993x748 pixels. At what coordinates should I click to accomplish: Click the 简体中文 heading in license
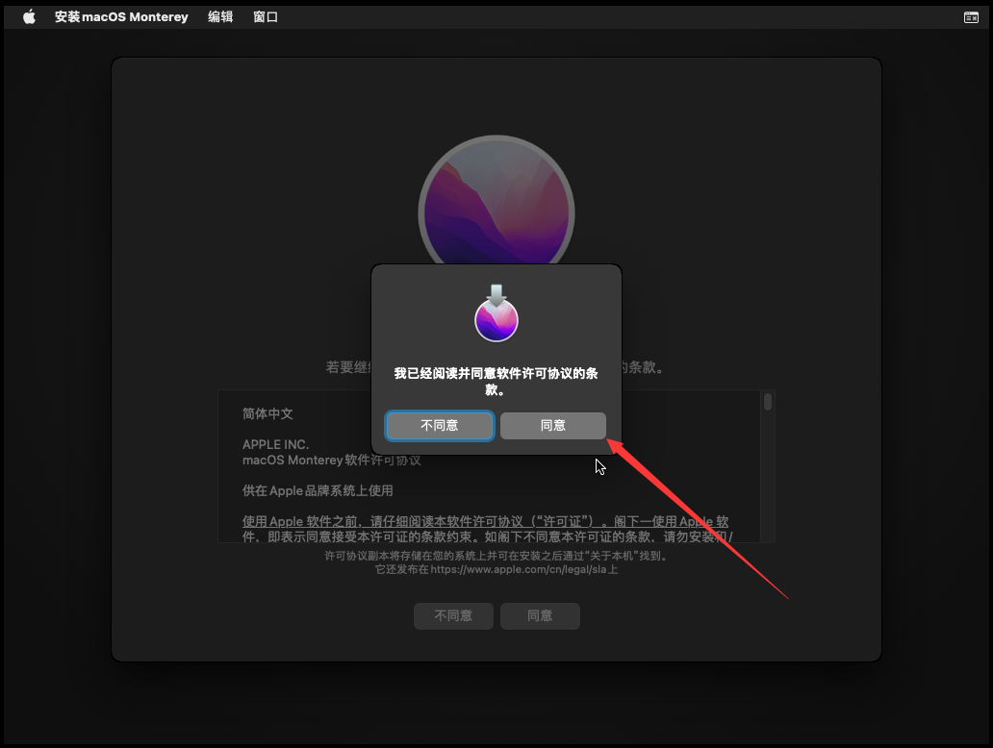point(267,413)
